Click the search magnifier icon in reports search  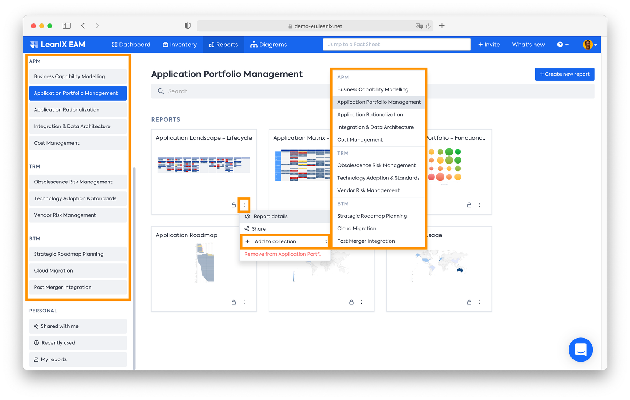[161, 91]
